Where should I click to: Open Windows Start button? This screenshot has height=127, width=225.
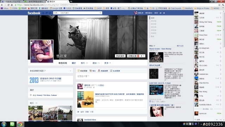tap(4, 124)
